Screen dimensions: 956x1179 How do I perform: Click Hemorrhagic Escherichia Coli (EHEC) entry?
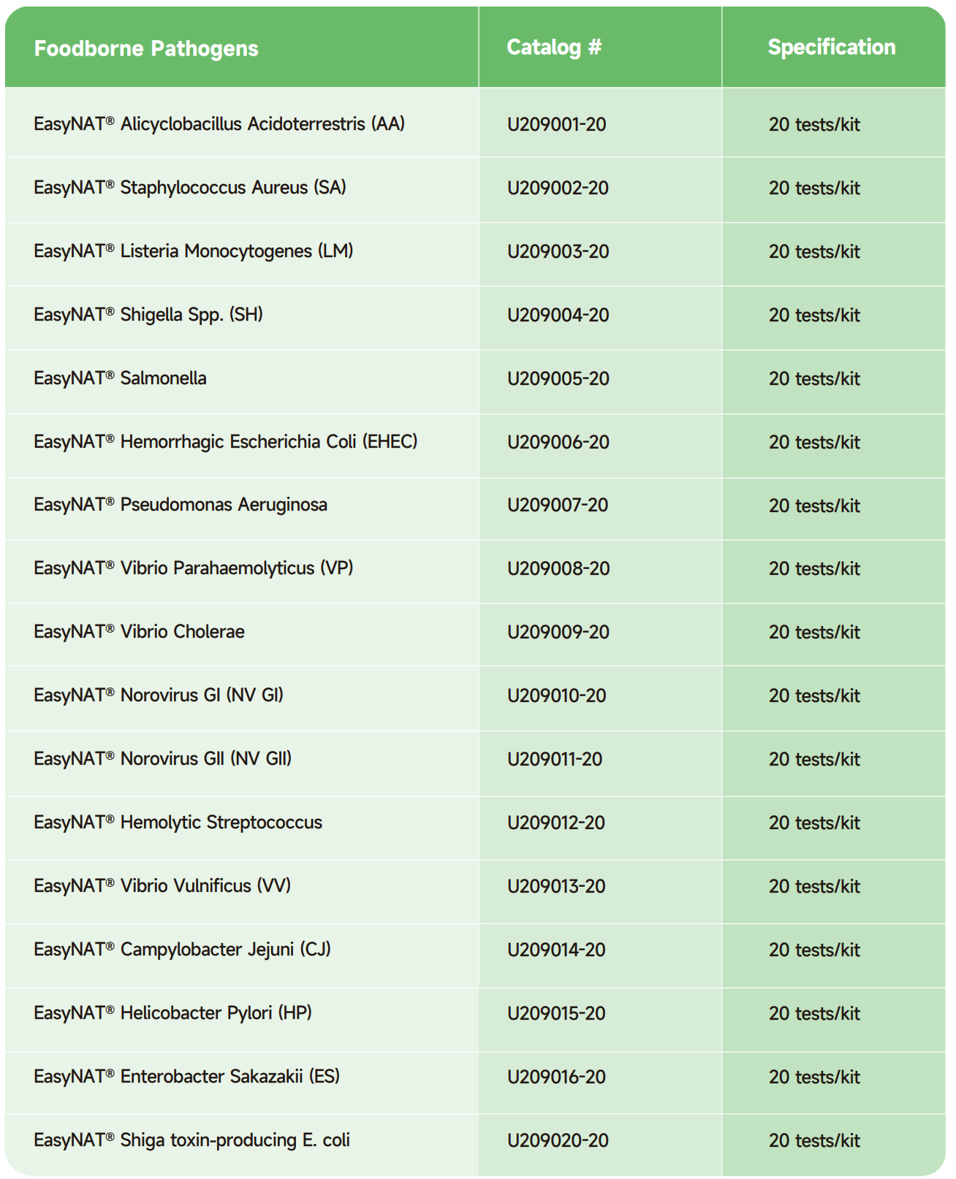(226, 442)
